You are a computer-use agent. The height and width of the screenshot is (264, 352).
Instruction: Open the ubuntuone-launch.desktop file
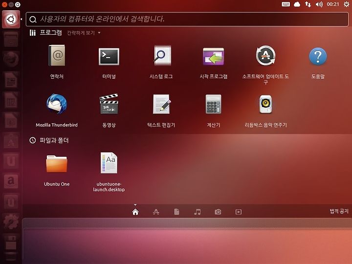(109, 163)
